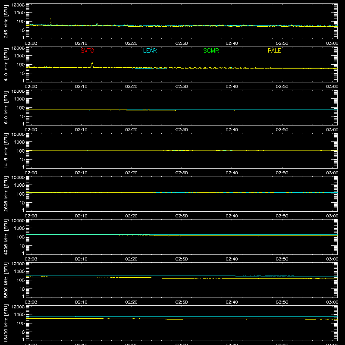This screenshot has width=345, height=345.
Task: Click the small cyan bump near 02:13 at 245 MHz
Action: [97, 24]
